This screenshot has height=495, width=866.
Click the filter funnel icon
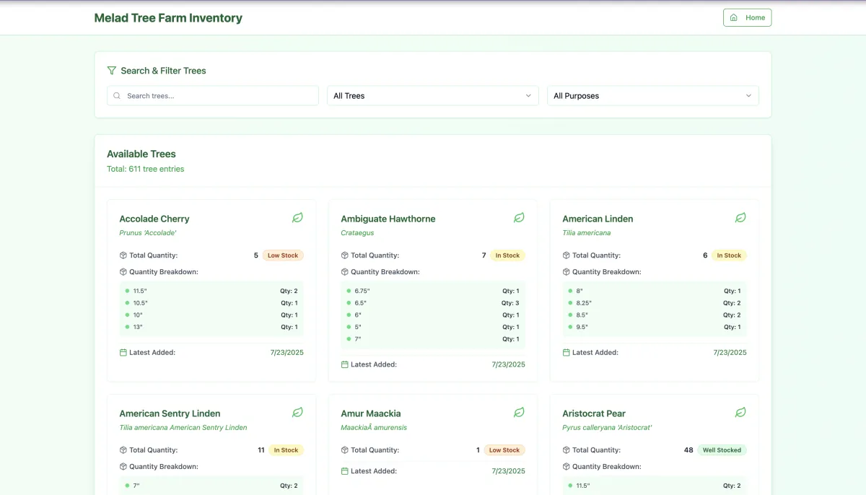112,71
